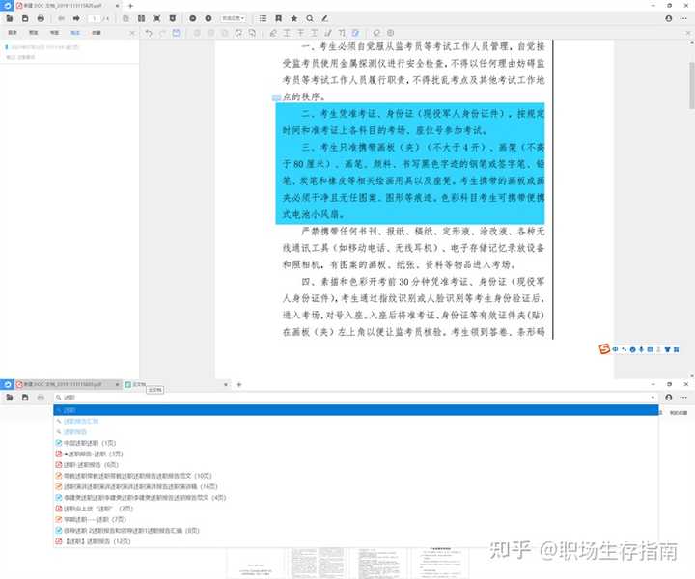Image resolution: width=695 pixels, height=579 pixels.
Task: Close the PDF document tab in top window
Action: [x=117, y=6]
